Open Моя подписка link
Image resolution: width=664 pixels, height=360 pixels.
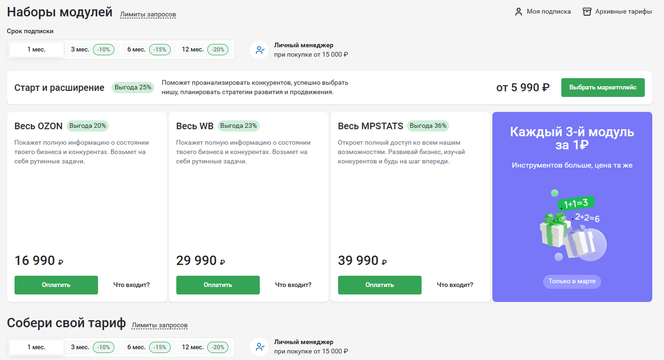click(x=549, y=12)
